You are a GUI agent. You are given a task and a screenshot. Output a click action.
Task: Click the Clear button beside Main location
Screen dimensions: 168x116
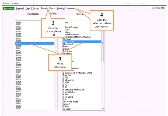(54, 14)
